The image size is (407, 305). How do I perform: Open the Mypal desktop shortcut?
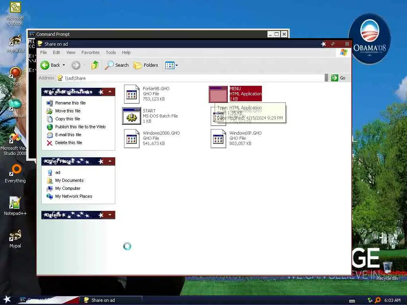(x=15, y=239)
